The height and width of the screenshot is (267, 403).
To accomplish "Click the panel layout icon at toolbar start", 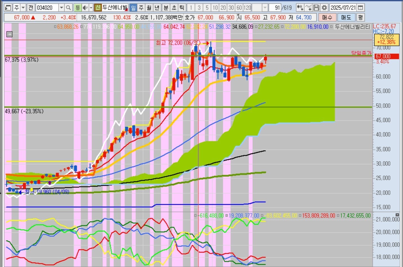I will (x=8, y=8).
